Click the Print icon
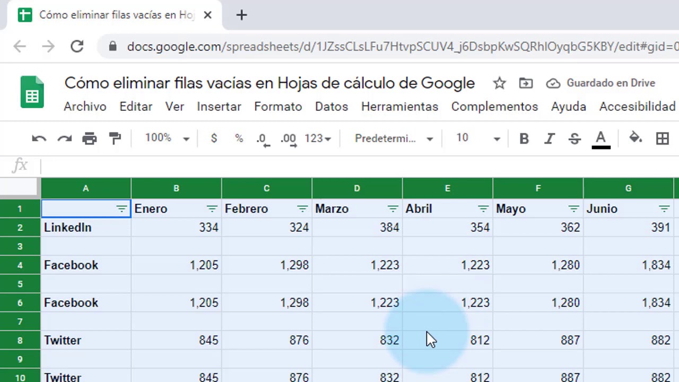Image resolution: width=679 pixels, height=382 pixels. [x=90, y=138]
